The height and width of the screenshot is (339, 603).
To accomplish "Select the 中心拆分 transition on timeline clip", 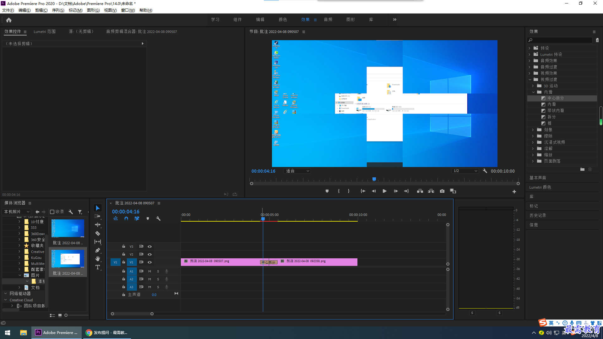I will click(x=269, y=262).
